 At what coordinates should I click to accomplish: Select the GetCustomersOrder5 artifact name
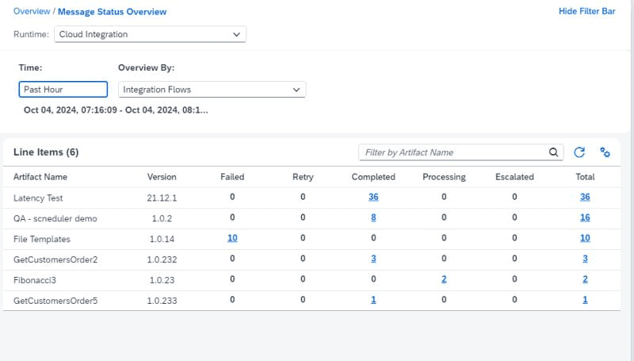(x=55, y=301)
